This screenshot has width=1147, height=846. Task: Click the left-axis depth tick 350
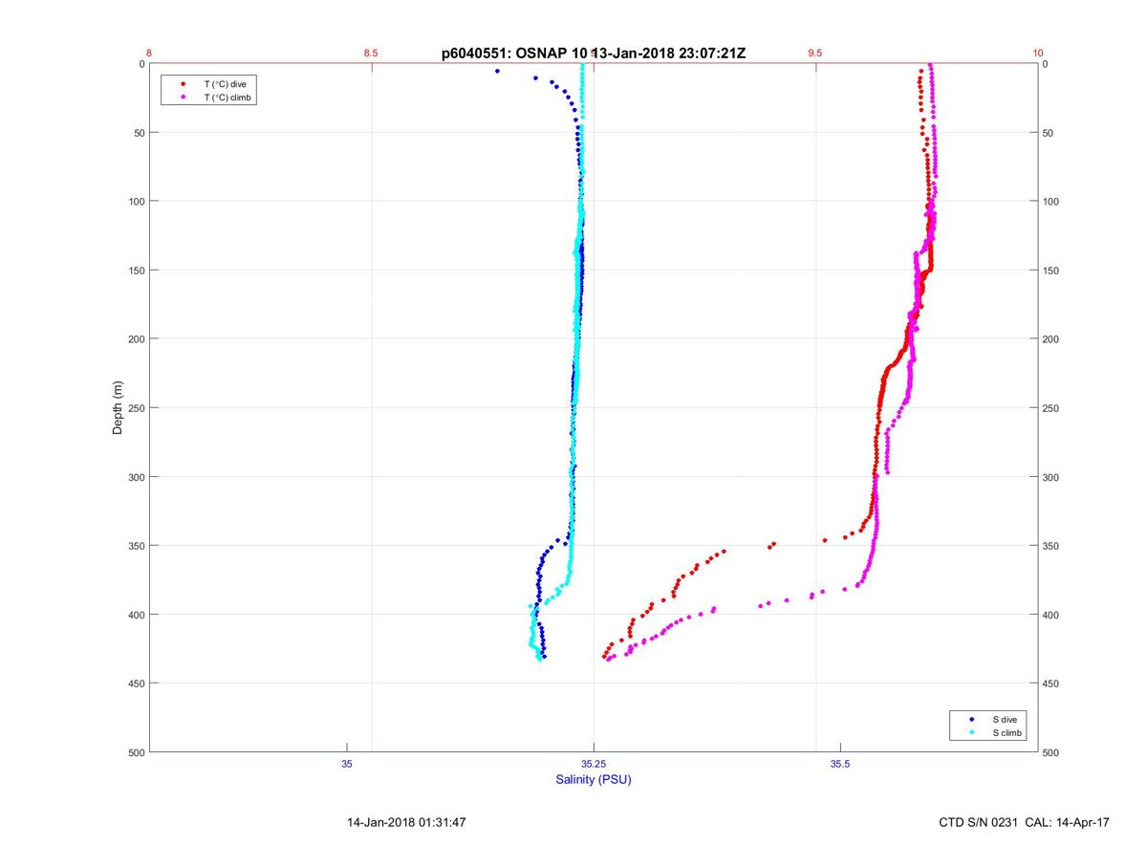point(135,546)
